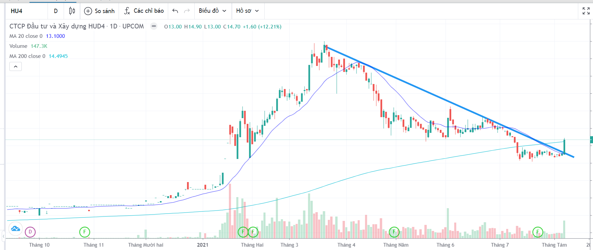This screenshot has height=250, width=593.
Task: Expand the left side panel arrow
Action: pyautogui.click(x=3, y=236)
